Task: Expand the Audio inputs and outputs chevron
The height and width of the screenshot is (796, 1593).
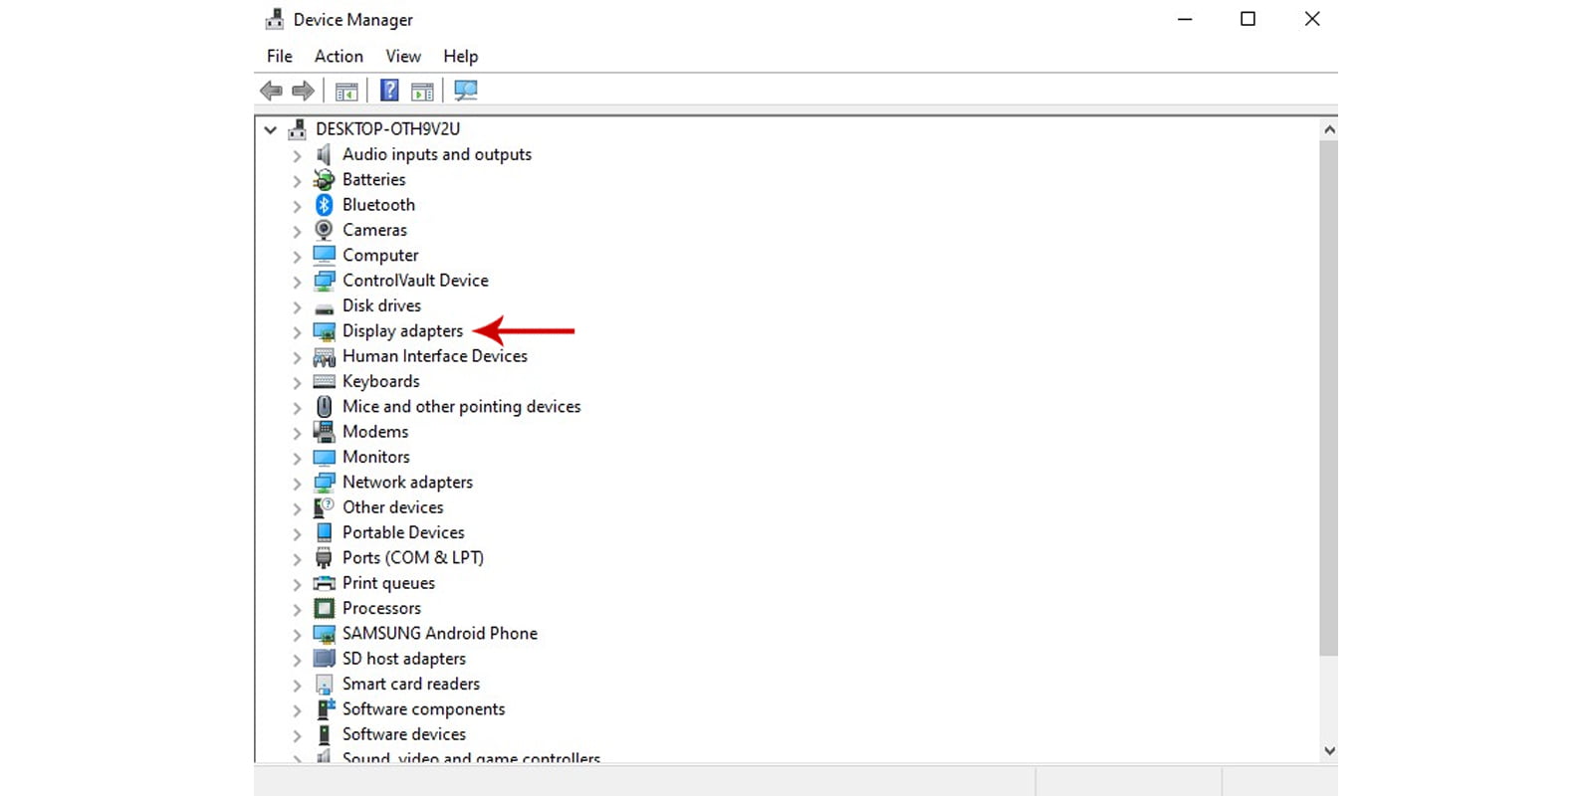Action: [x=297, y=155]
